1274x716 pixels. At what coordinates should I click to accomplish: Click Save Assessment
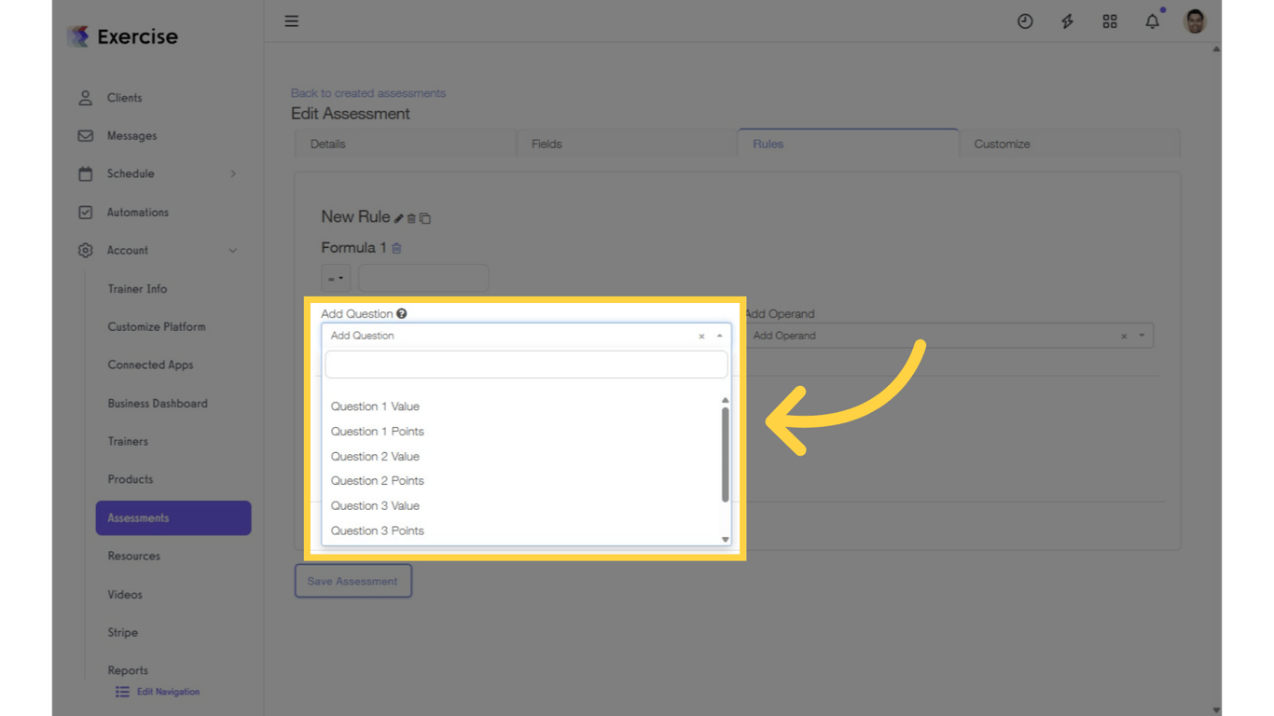[x=353, y=580]
